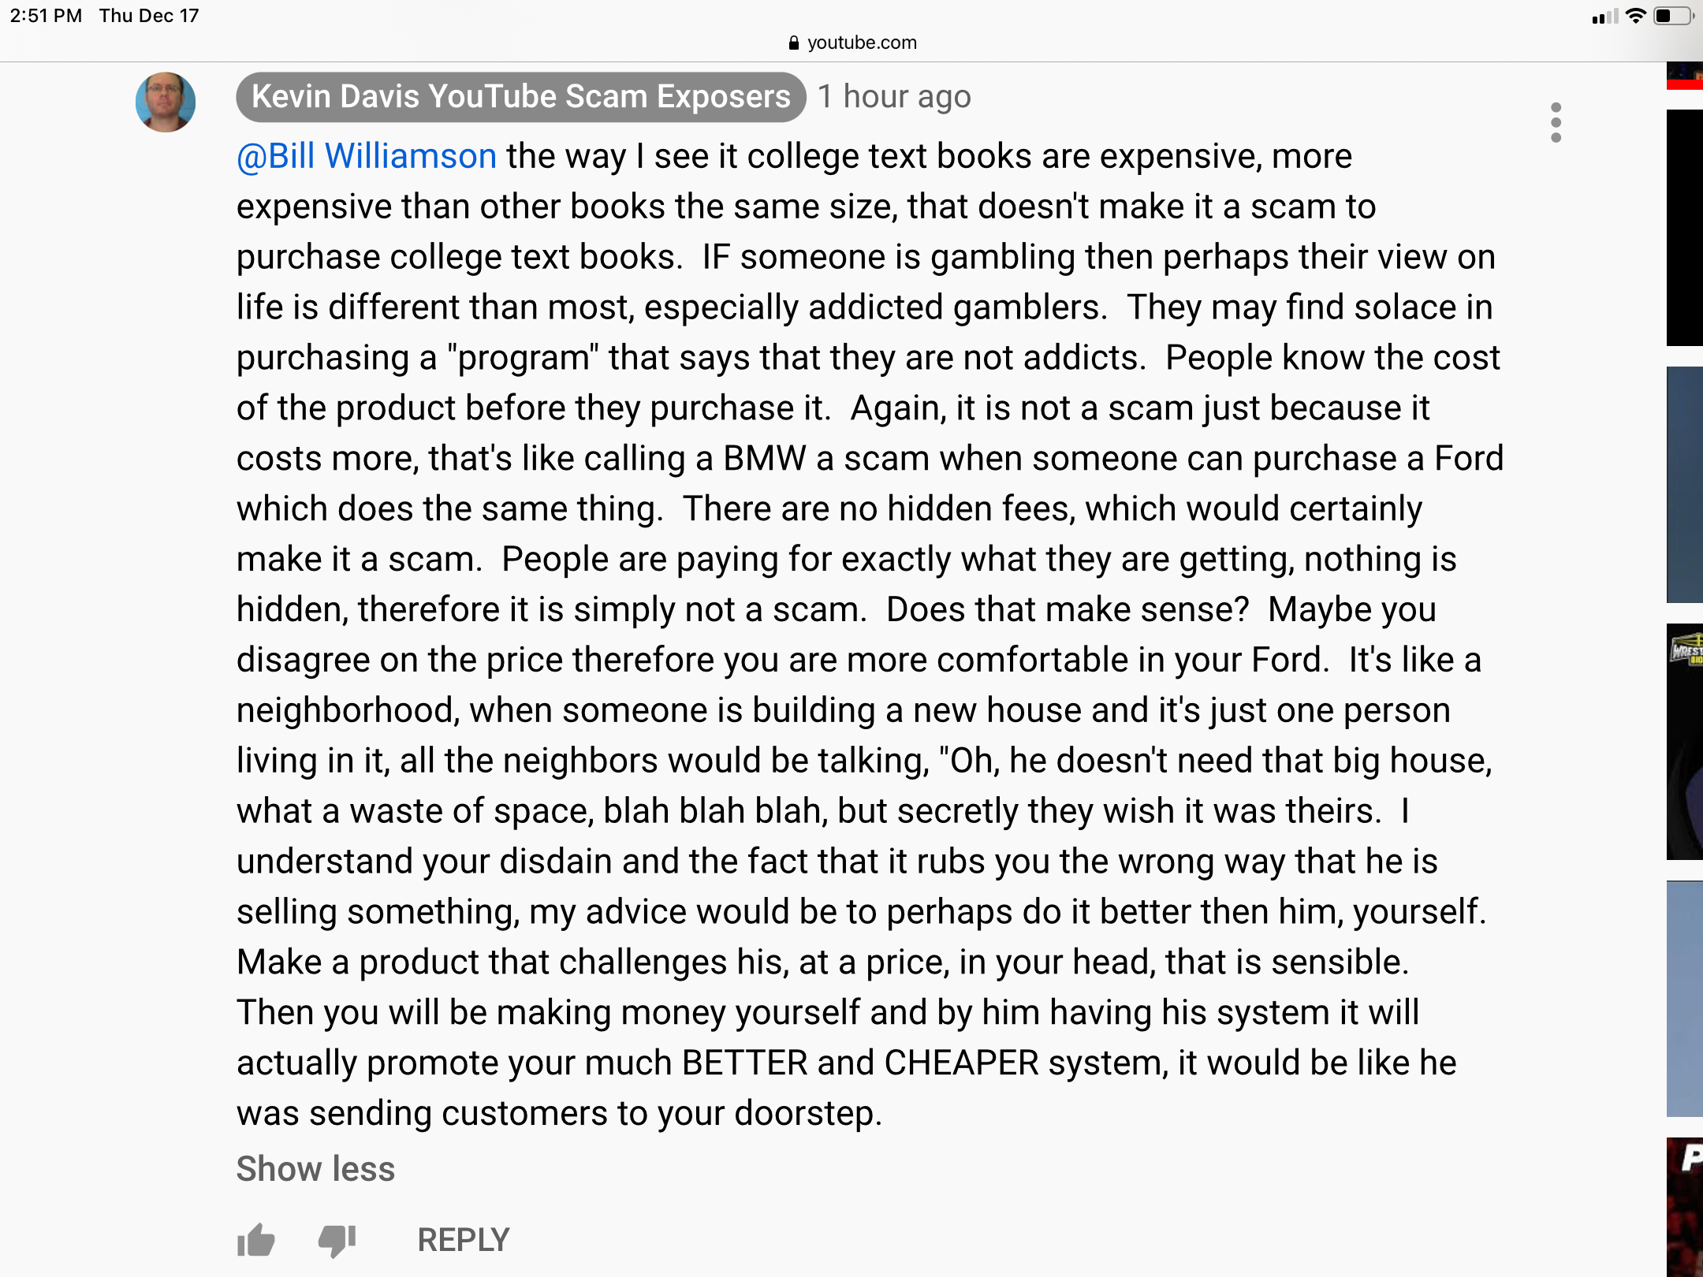Open the comment's three-dot options menu
Screen dimensions: 1703x1277
click(x=1556, y=122)
